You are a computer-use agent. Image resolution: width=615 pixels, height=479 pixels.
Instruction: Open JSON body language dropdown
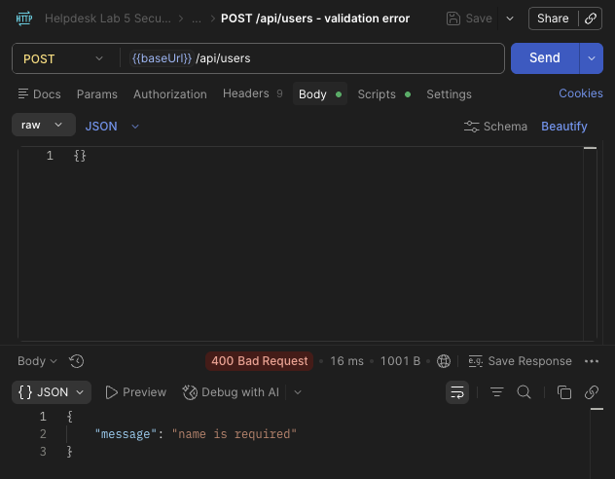[112, 127]
